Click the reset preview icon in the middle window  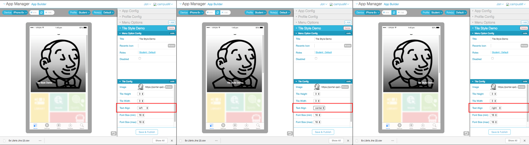pos(290,133)
